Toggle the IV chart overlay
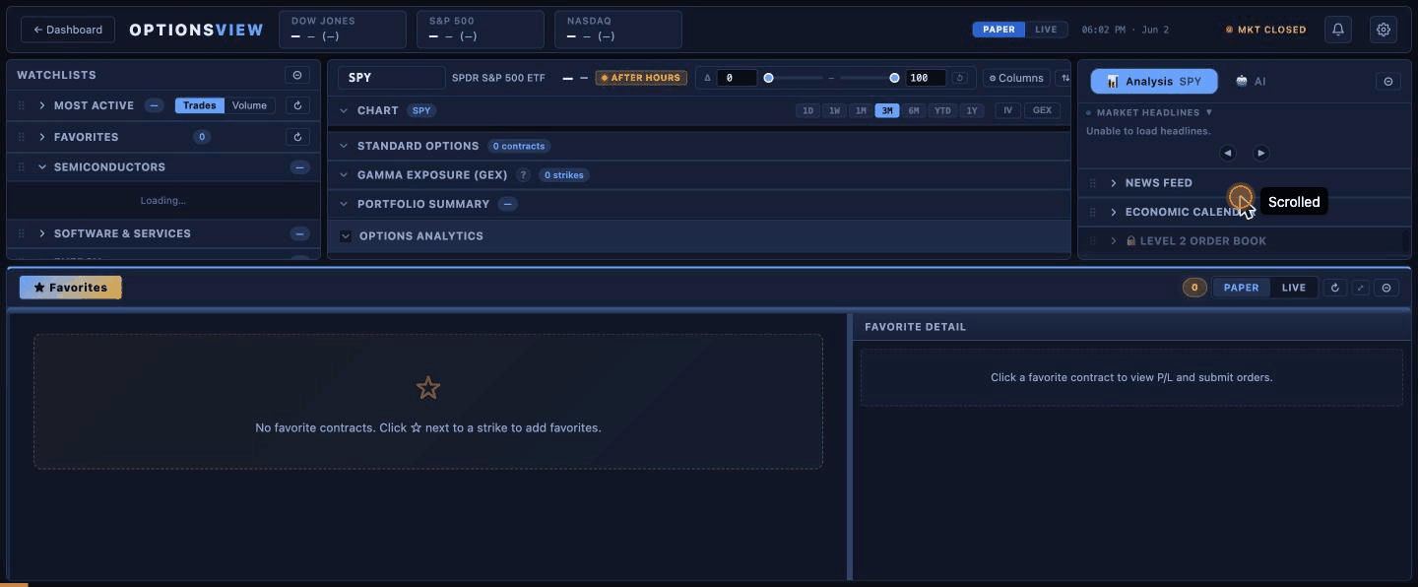This screenshot has width=1418, height=587. (x=1007, y=110)
